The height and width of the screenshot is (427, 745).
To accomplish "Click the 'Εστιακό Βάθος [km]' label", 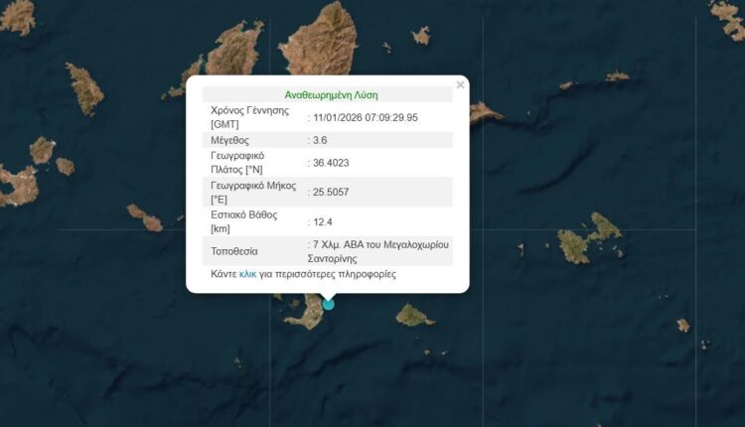I will (x=244, y=220).
